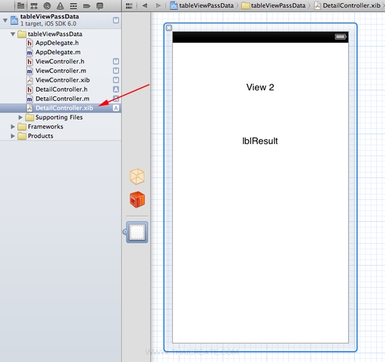Open DetailController.h file
The image size is (385, 362).
click(62, 90)
